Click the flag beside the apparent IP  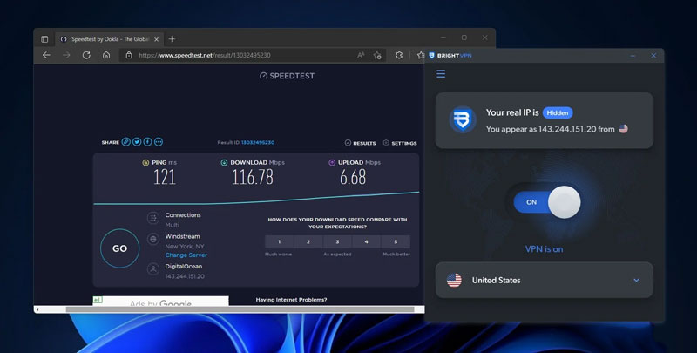tap(623, 129)
